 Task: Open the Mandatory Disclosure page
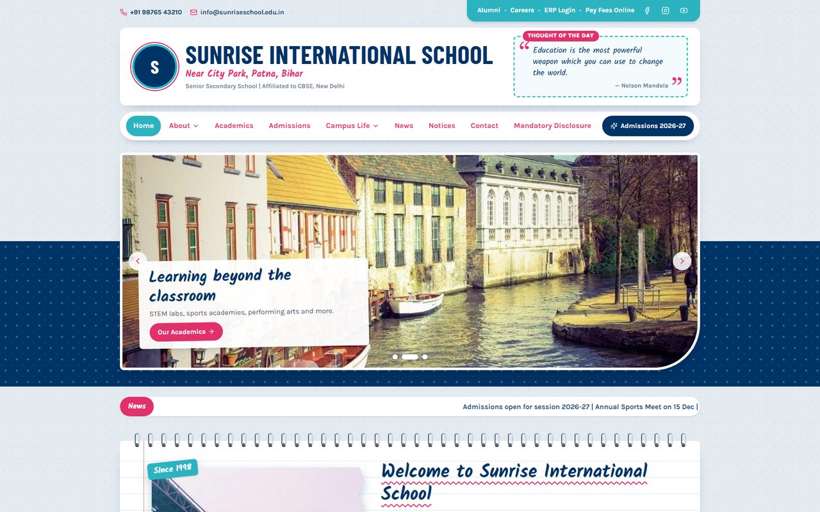coord(552,126)
